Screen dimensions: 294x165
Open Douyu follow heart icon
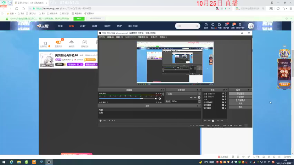click(213, 26)
